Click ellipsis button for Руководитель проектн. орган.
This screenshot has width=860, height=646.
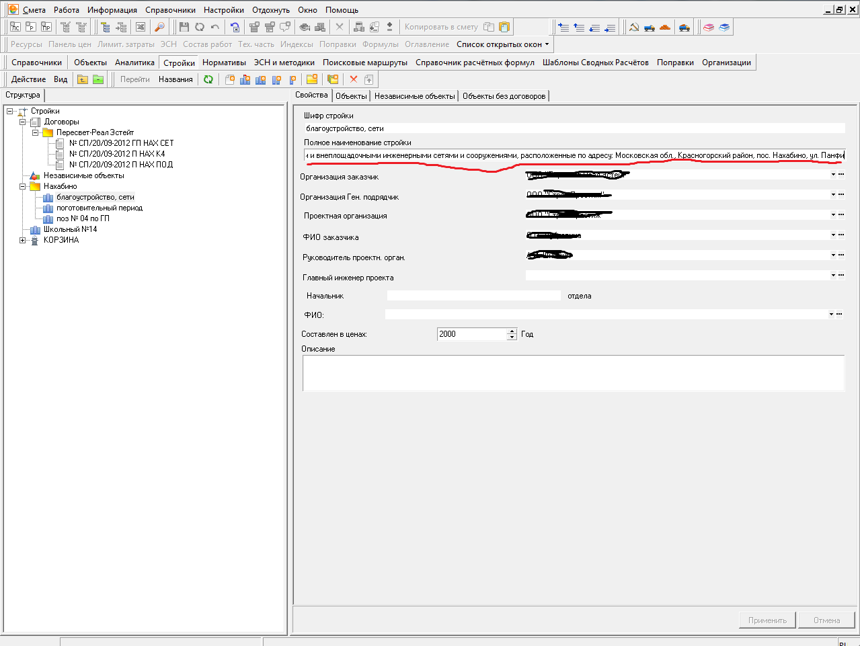point(841,255)
